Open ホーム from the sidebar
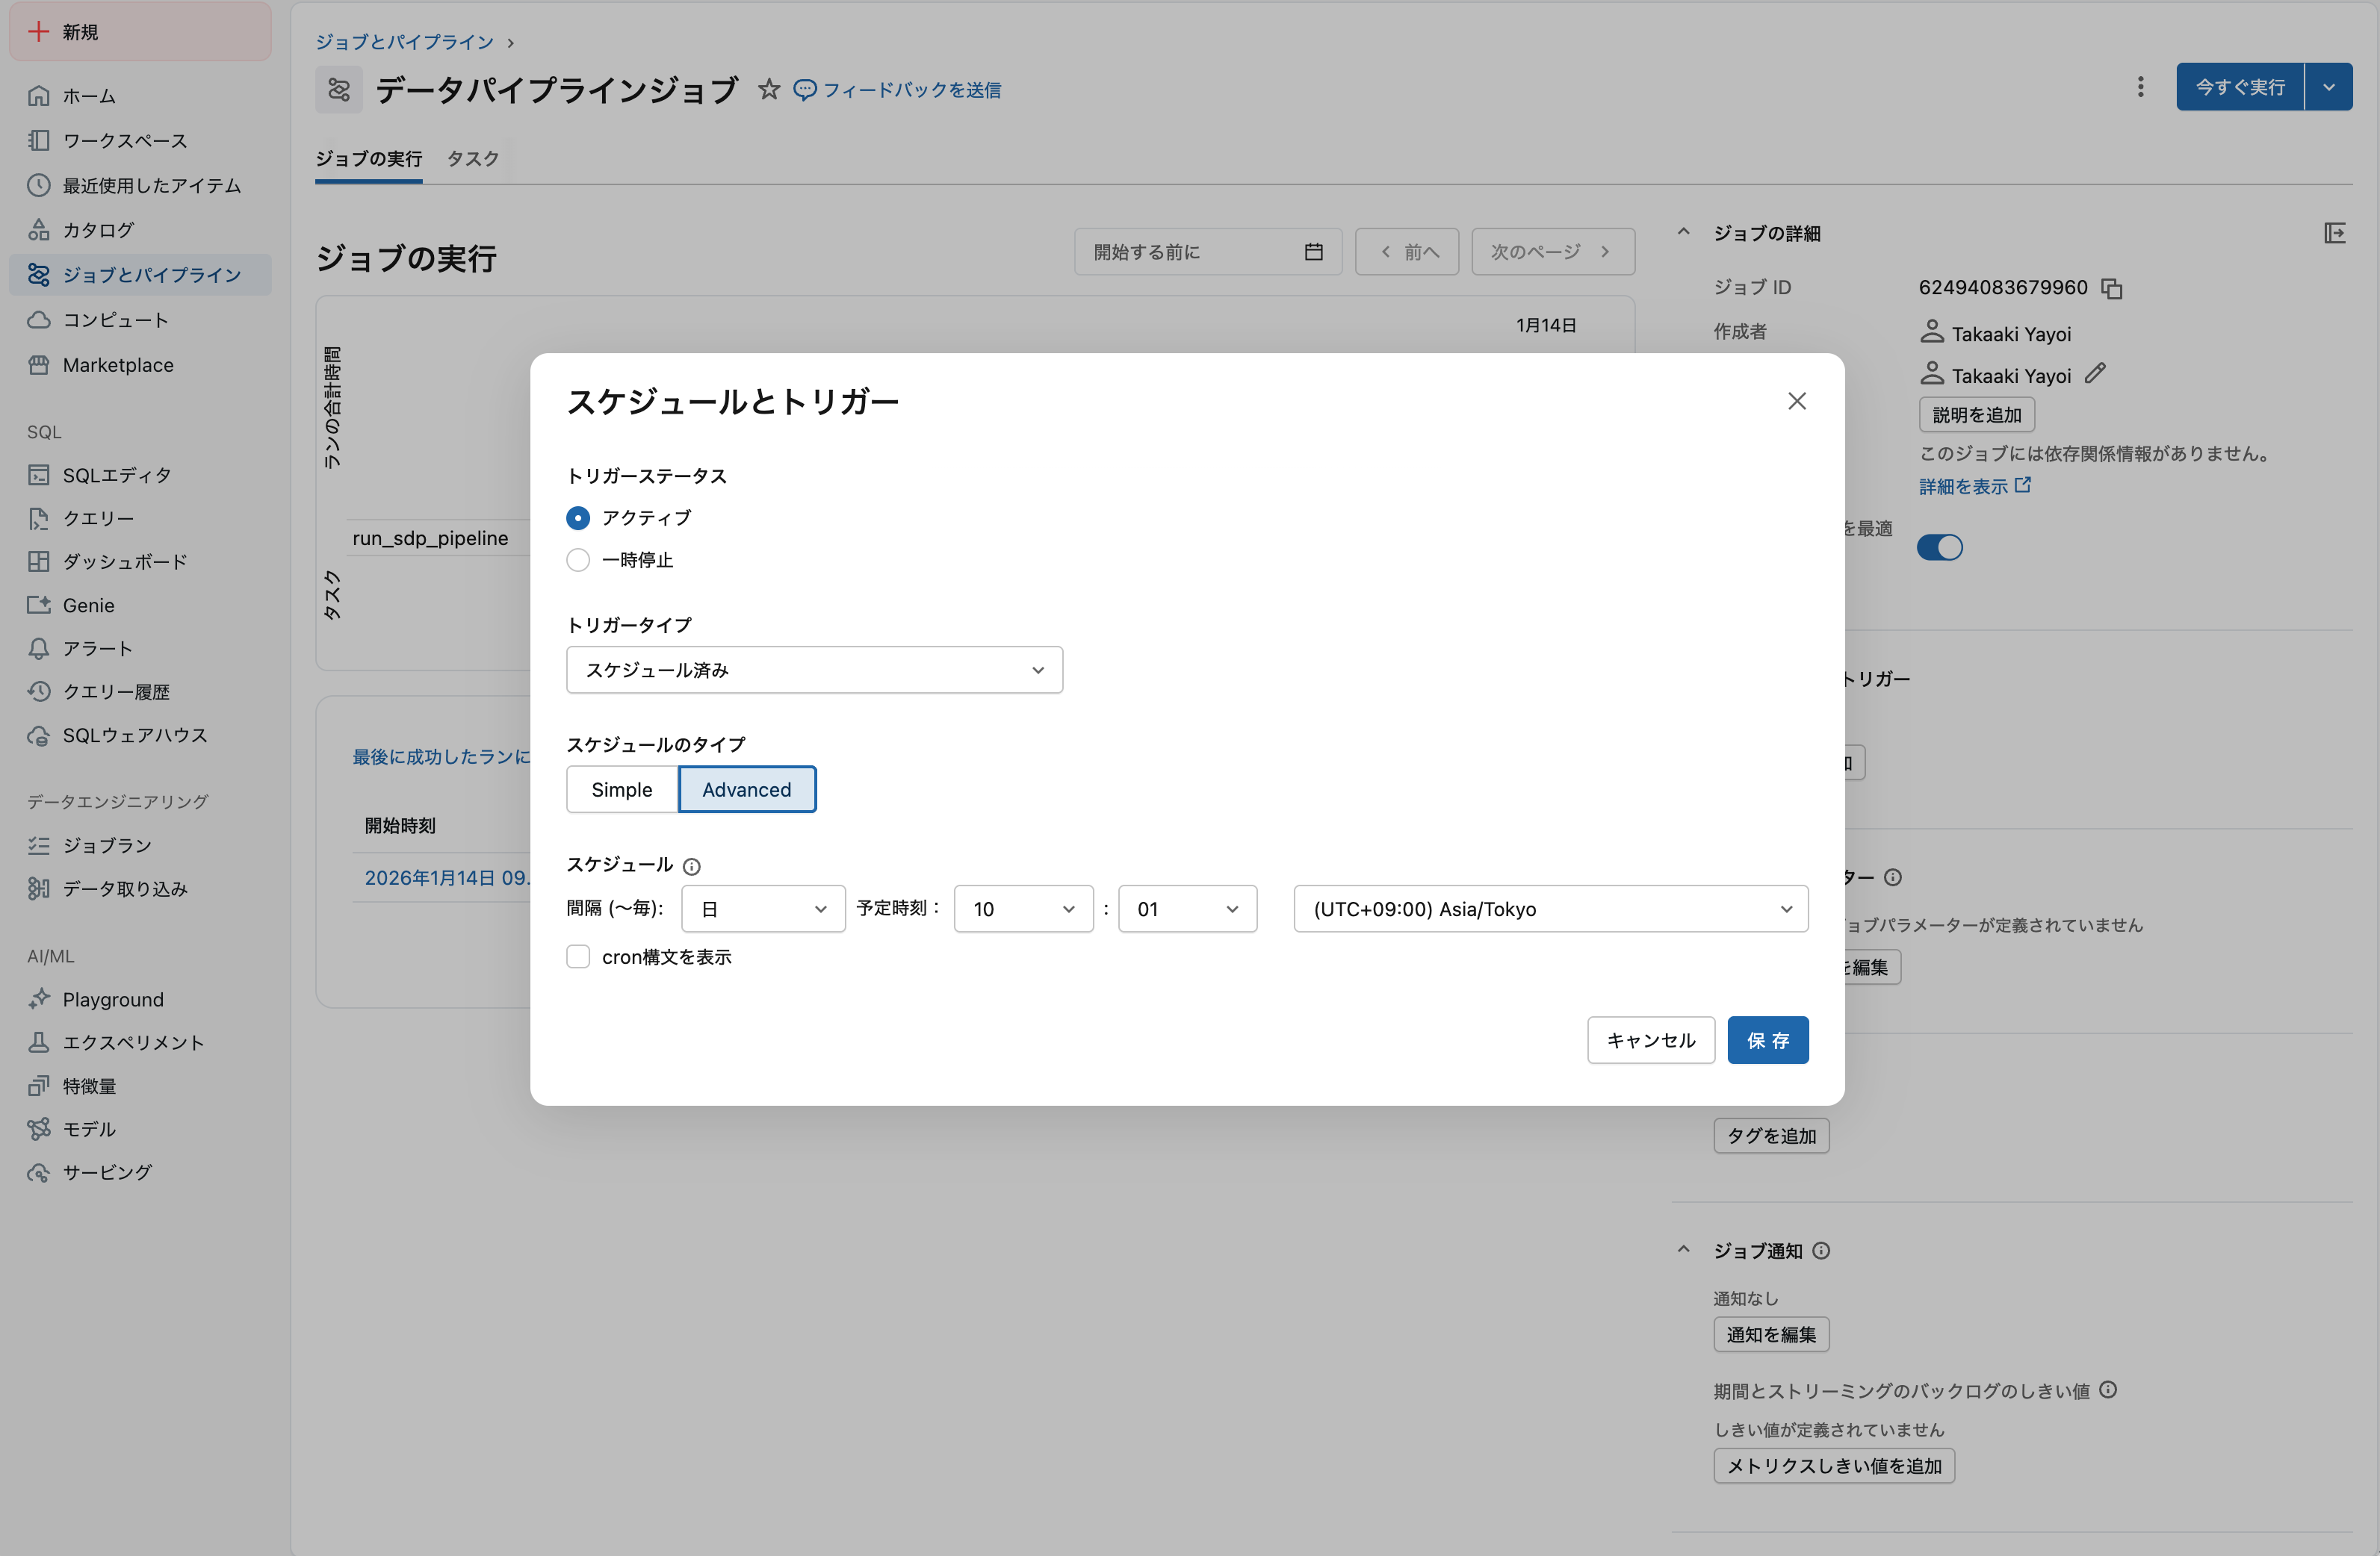2380x1556 pixels. pos(89,95)
